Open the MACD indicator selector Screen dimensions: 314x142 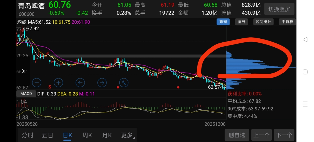point(26,94)
